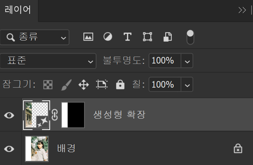Switch to the 레이어 tab
The width and height of the screenshot is (253, 165).
[x=18, y=9]
